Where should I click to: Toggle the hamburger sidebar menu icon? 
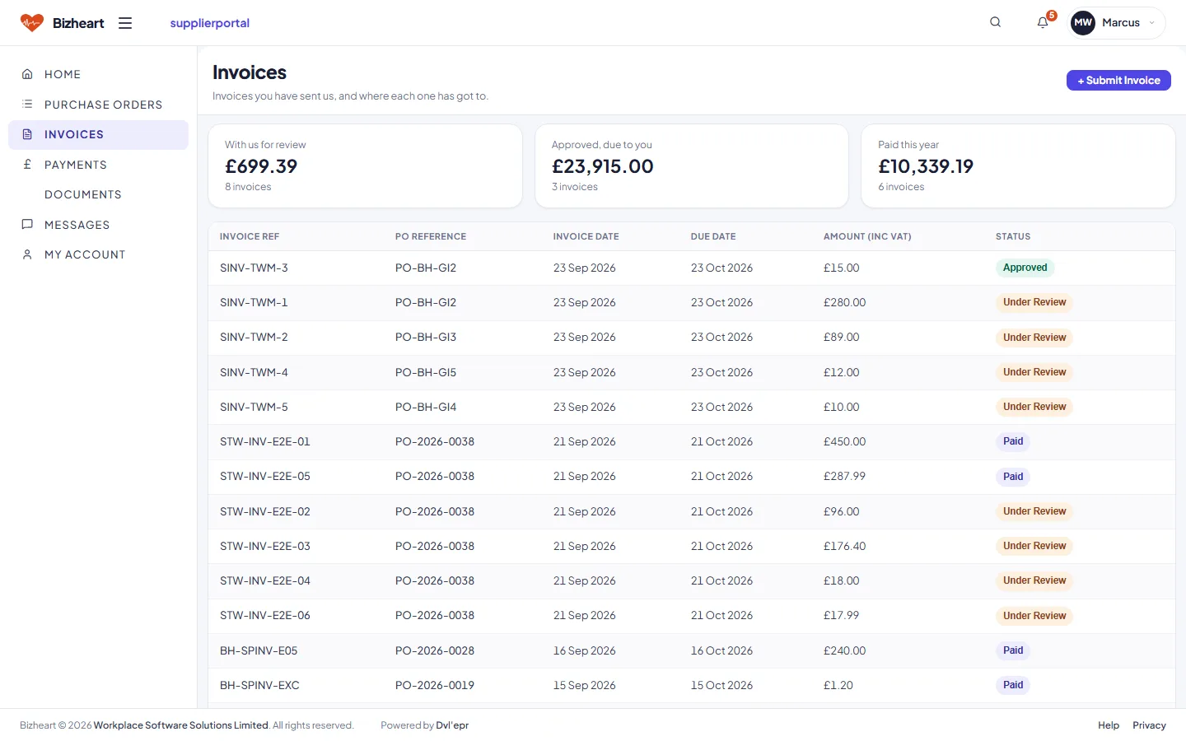(x=125, y=23)
